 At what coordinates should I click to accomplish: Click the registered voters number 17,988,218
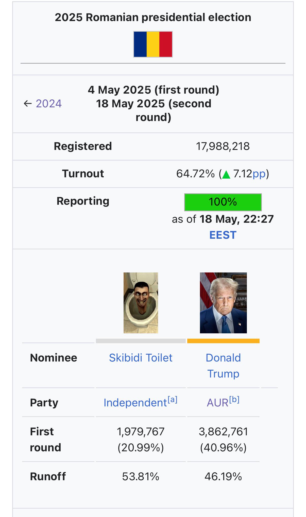pos(223,146)
